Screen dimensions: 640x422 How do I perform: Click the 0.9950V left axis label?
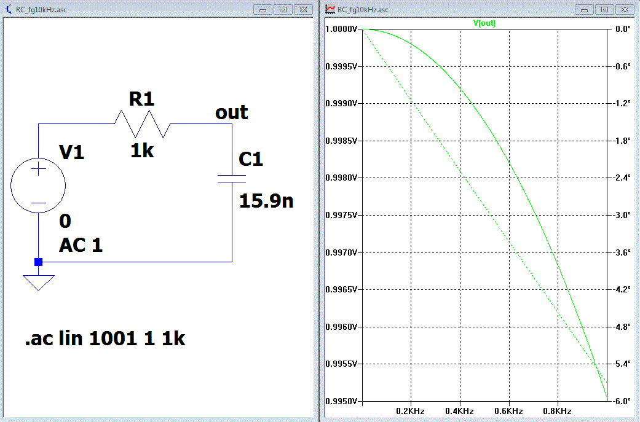(x=341, y=402)
